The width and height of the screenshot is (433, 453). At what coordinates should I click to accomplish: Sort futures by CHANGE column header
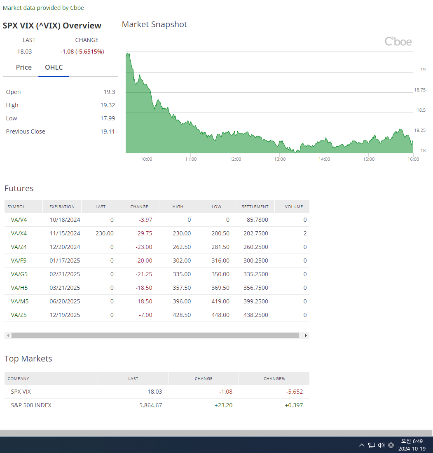[x=139, y=207]
